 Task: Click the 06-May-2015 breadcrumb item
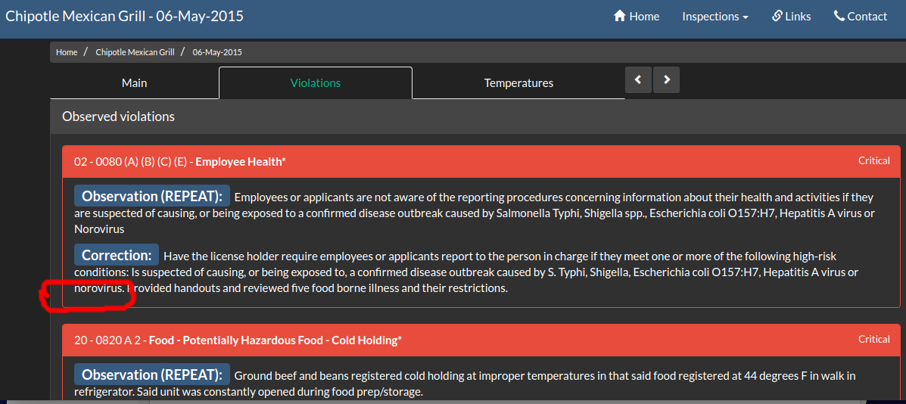click(217, 52)
